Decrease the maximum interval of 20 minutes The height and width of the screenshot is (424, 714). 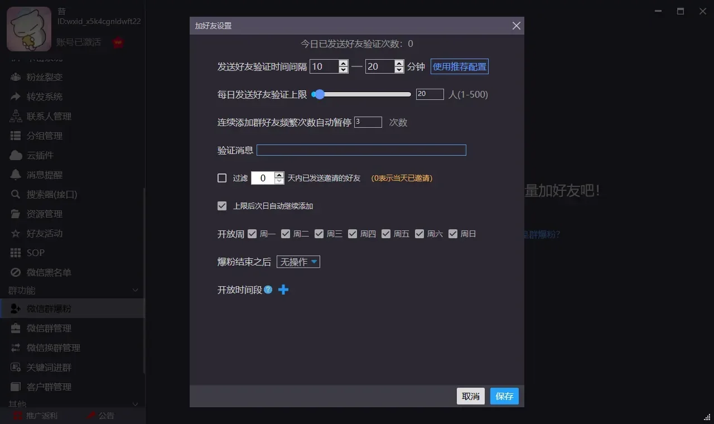(x=399, y=70)
